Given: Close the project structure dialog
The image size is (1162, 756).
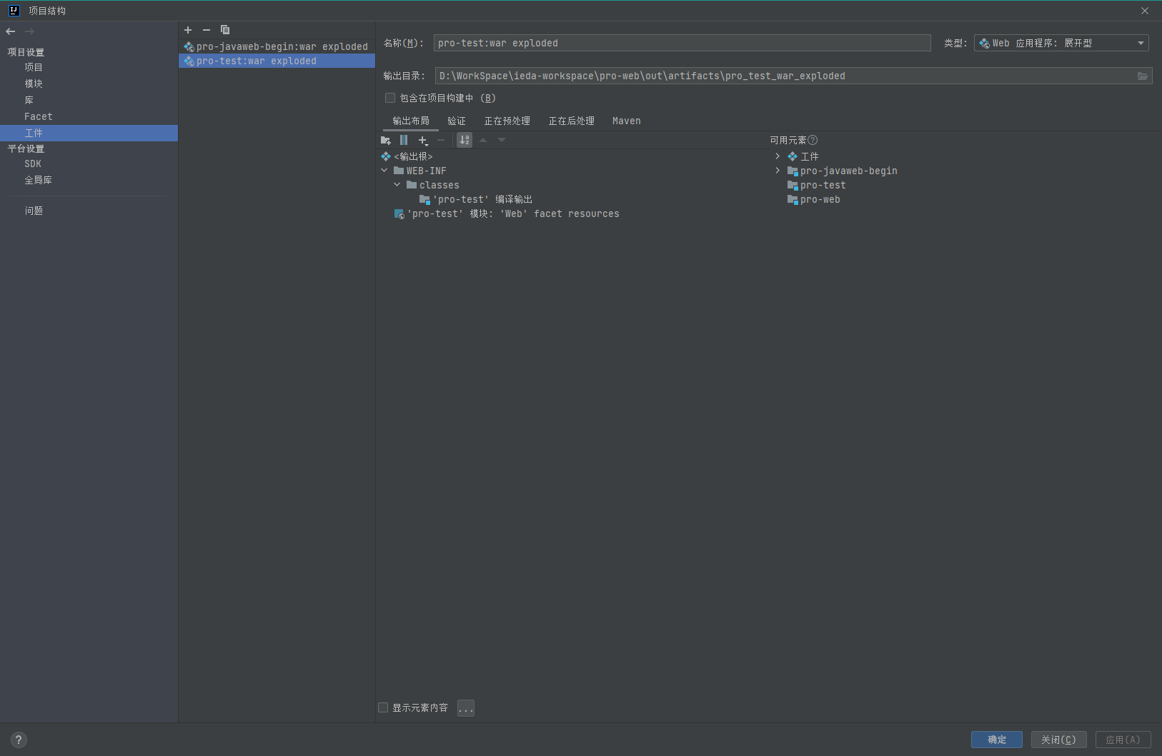Looking at the screenshot, I should pos(1145,11).
